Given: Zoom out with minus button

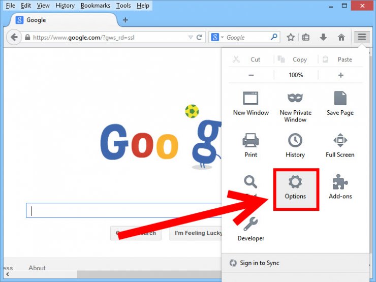Looking at the screenshot, I should pos(251,75).
